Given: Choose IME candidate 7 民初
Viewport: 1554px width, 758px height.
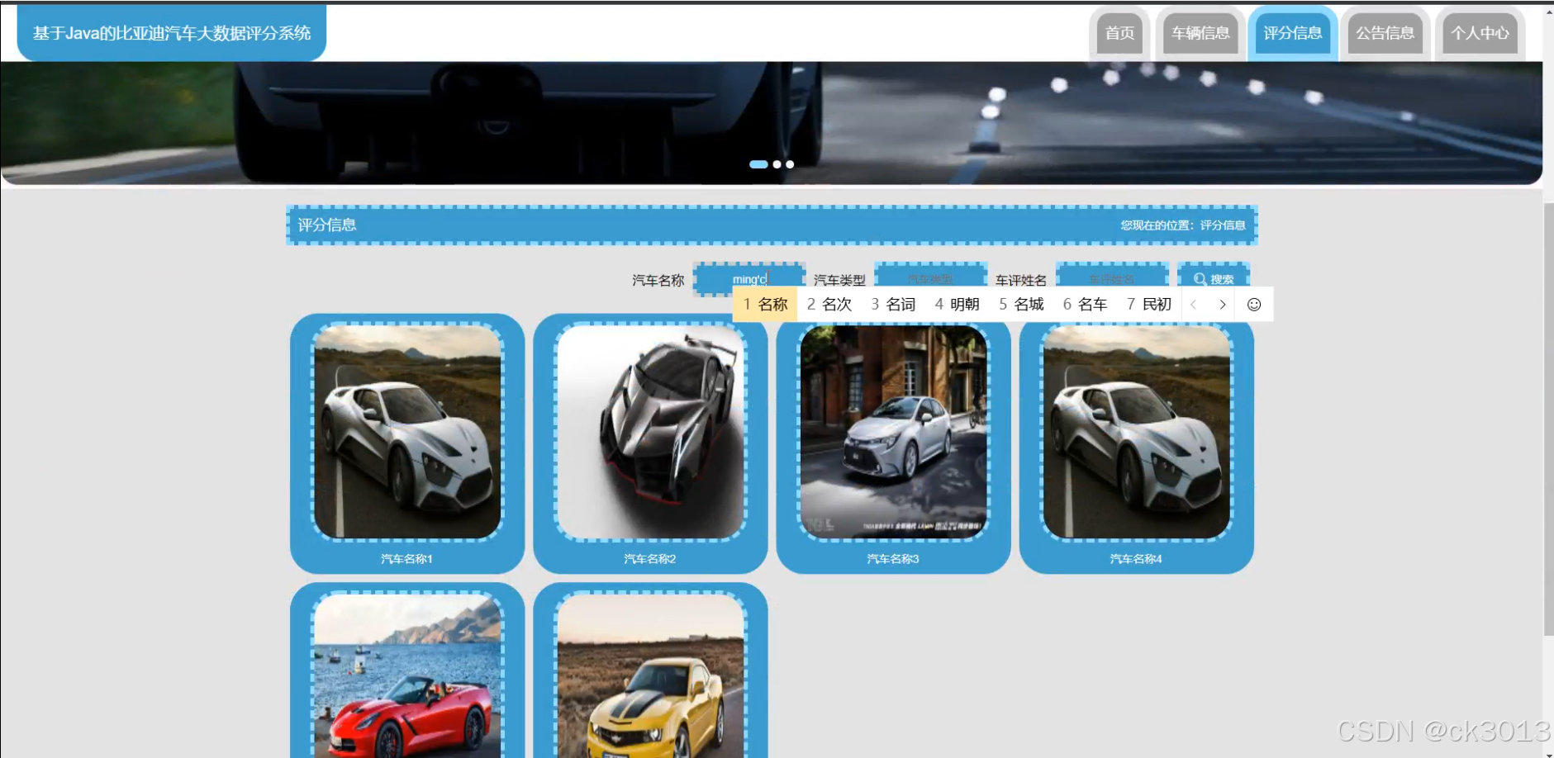Looking at the screenshot, I should coord(1149,304).
